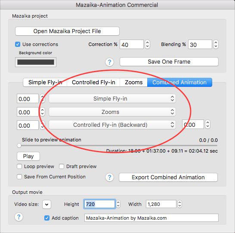This screenshot has width=235, height=233.
Task: Check Save From Current Position
Action: coord(19,177)
